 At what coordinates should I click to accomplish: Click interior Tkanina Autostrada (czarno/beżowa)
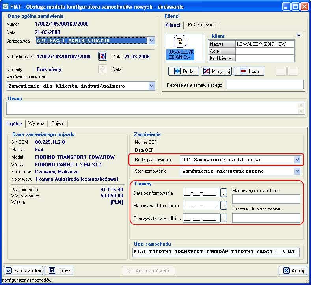click(76, 179)
